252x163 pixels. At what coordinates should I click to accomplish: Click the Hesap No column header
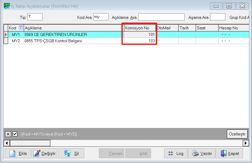(x=233, y=28)
